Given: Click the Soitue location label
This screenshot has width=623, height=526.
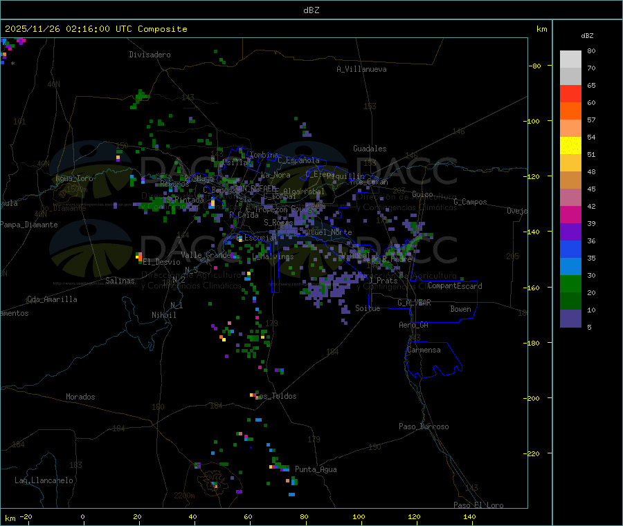Looking at the screenshot, I should 368,308.
